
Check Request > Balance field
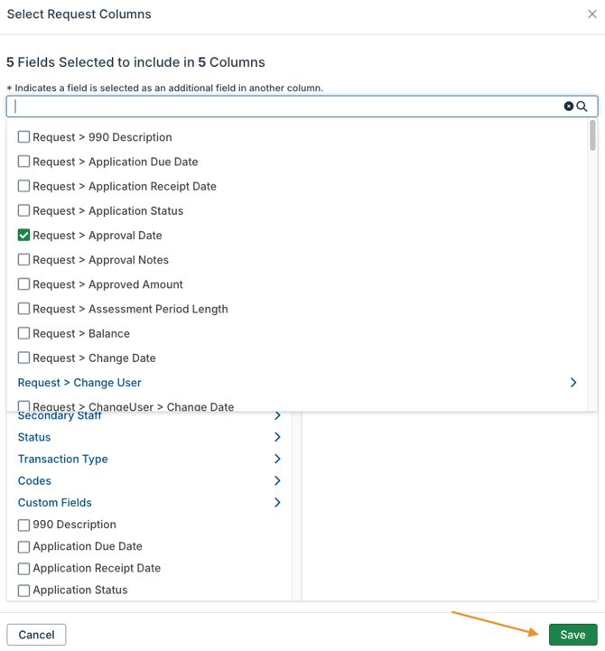[24, 333]
